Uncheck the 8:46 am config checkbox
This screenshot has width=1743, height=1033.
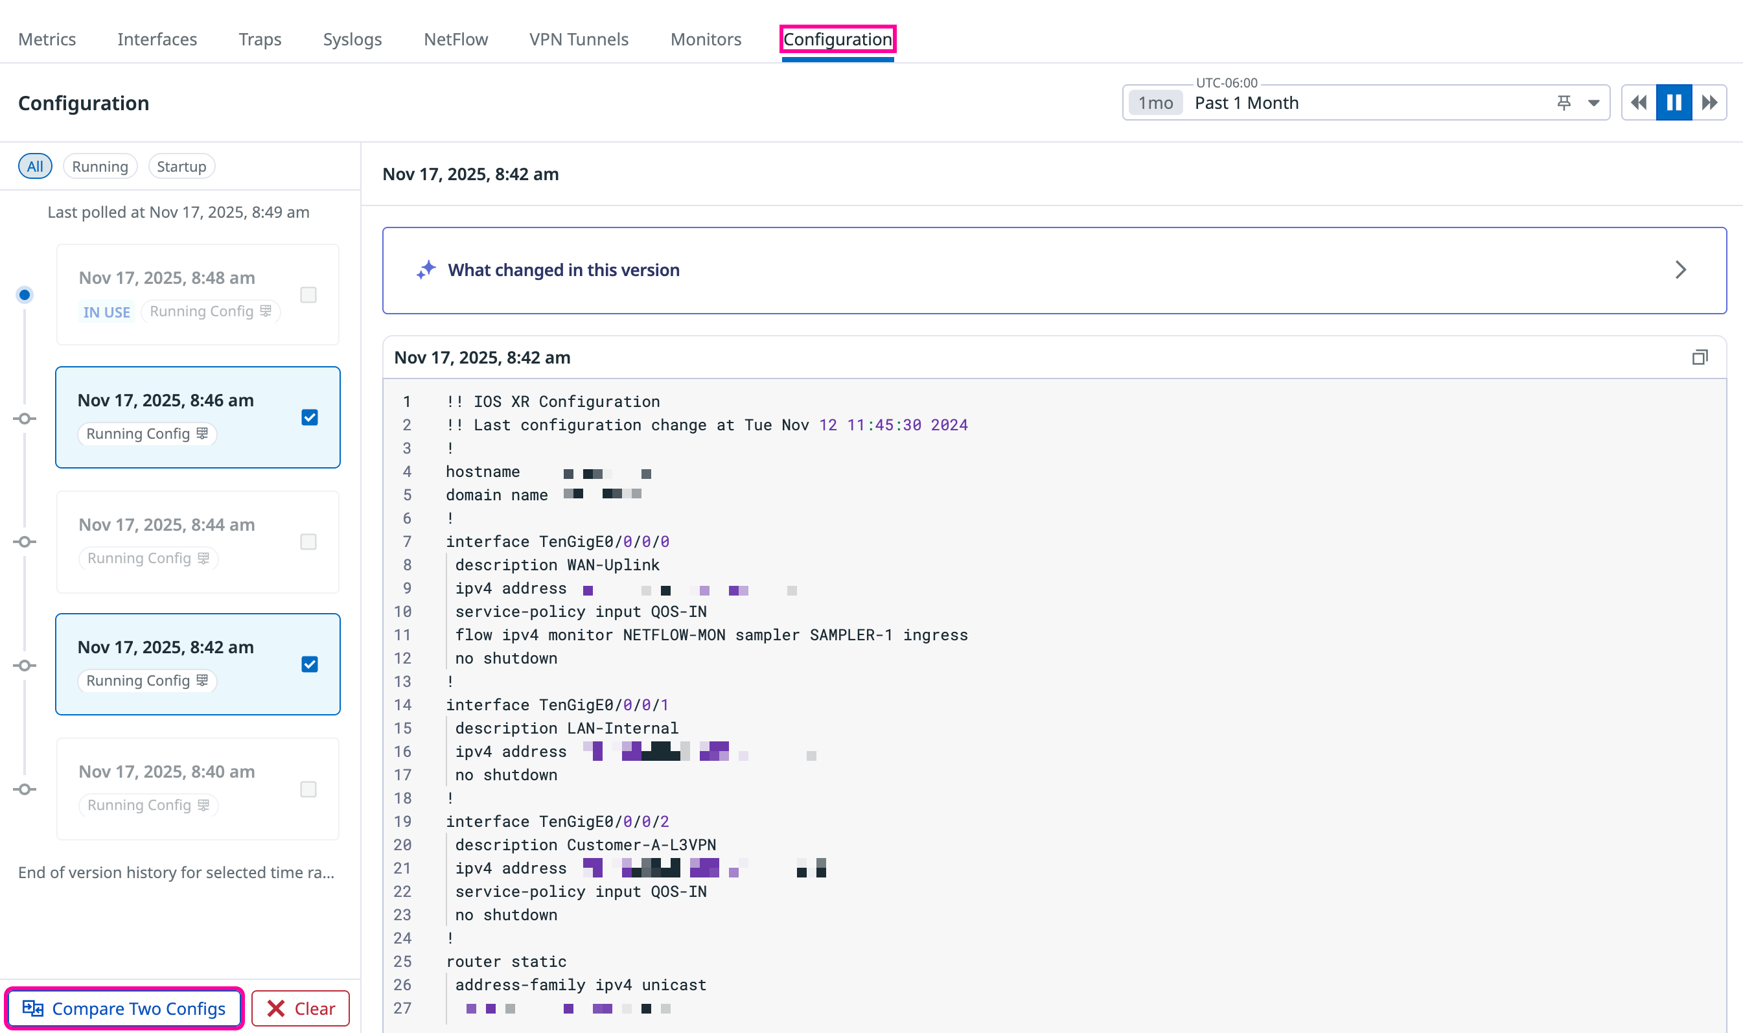[310, 417]
